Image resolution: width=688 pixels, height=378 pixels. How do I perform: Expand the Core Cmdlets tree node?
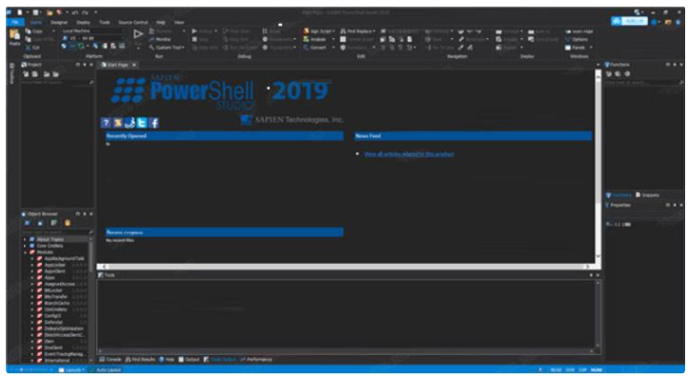(25, 246)
